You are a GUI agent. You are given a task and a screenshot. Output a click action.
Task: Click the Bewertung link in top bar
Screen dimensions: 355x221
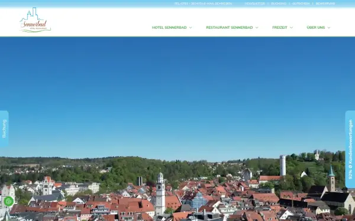[325, 4]
